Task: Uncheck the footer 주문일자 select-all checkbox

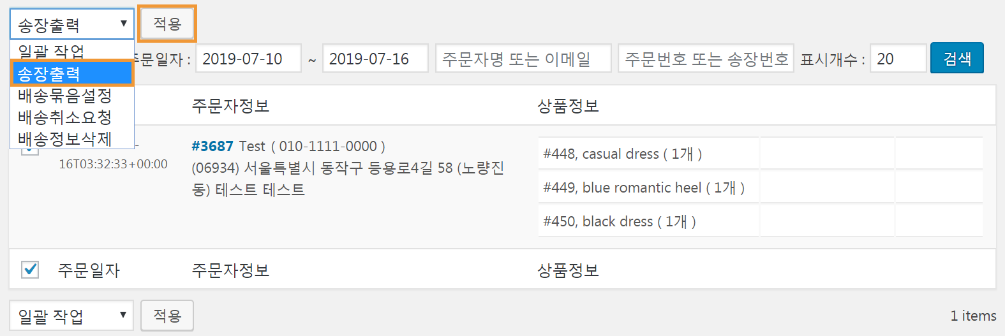Action: click(30, 270)
